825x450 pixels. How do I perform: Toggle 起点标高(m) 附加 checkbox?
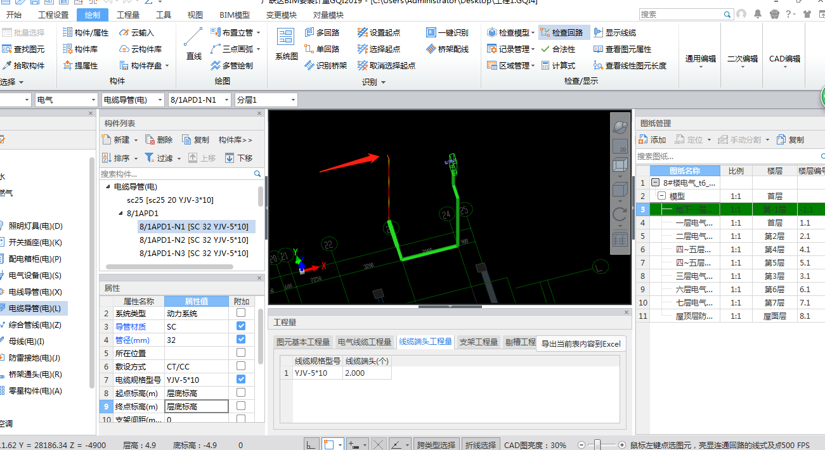(x=241, y=393)
